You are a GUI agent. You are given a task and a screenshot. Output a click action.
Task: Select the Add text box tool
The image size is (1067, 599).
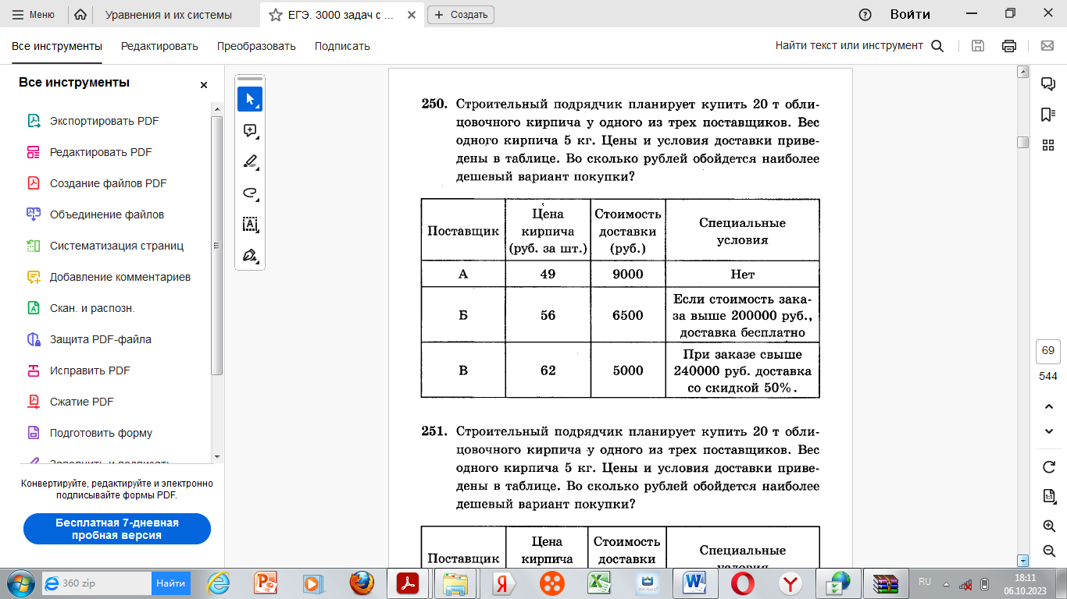point(250,224)
